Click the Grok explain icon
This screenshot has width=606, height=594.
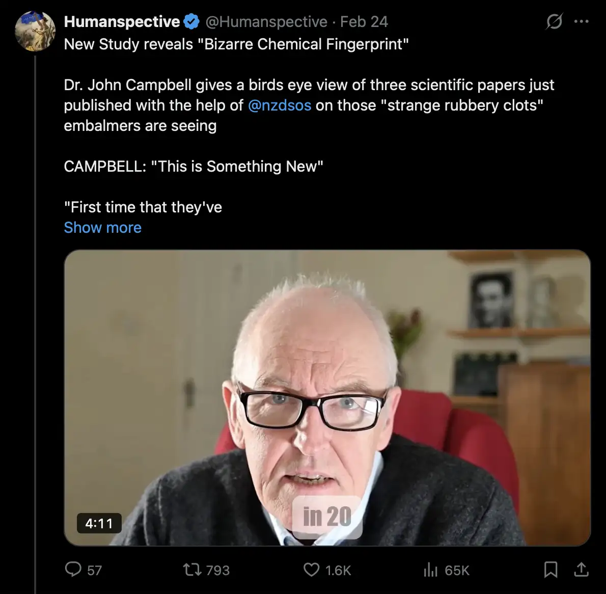(x=554, y=22)
